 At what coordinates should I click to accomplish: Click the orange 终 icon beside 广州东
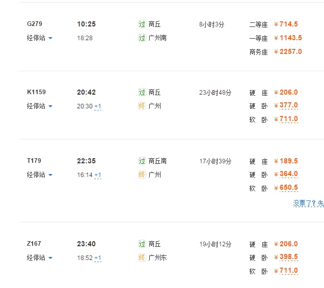click(142, 257)
